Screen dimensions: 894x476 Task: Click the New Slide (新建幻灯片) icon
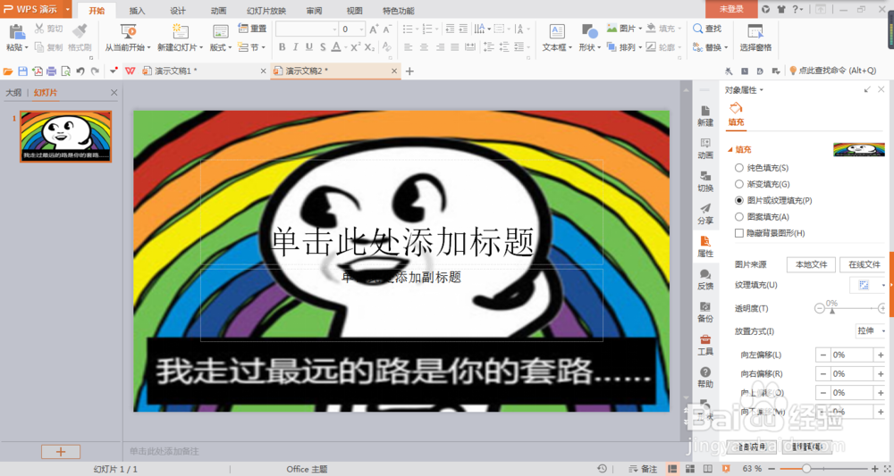click(181, 31)
